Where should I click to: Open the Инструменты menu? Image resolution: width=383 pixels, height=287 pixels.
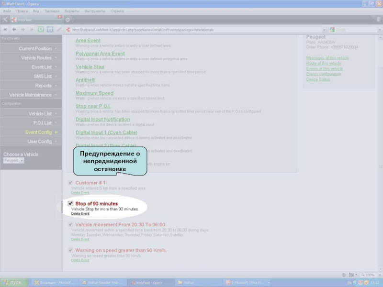point(95,11)
